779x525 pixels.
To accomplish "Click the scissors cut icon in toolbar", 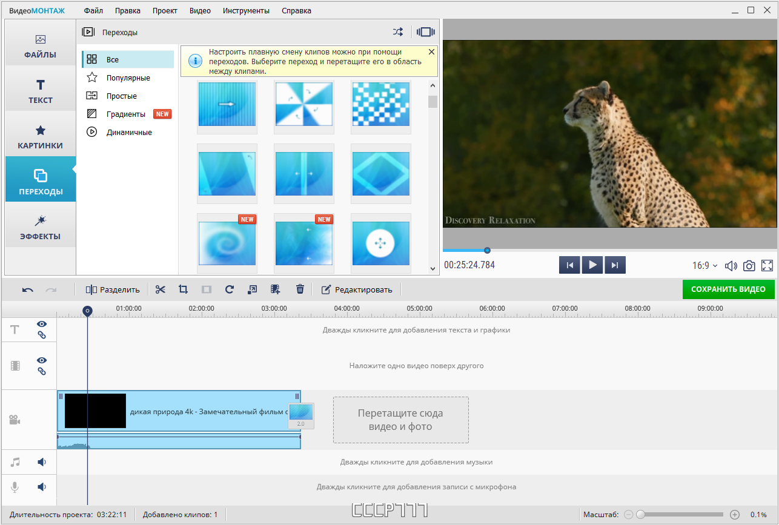I will 160,289.
